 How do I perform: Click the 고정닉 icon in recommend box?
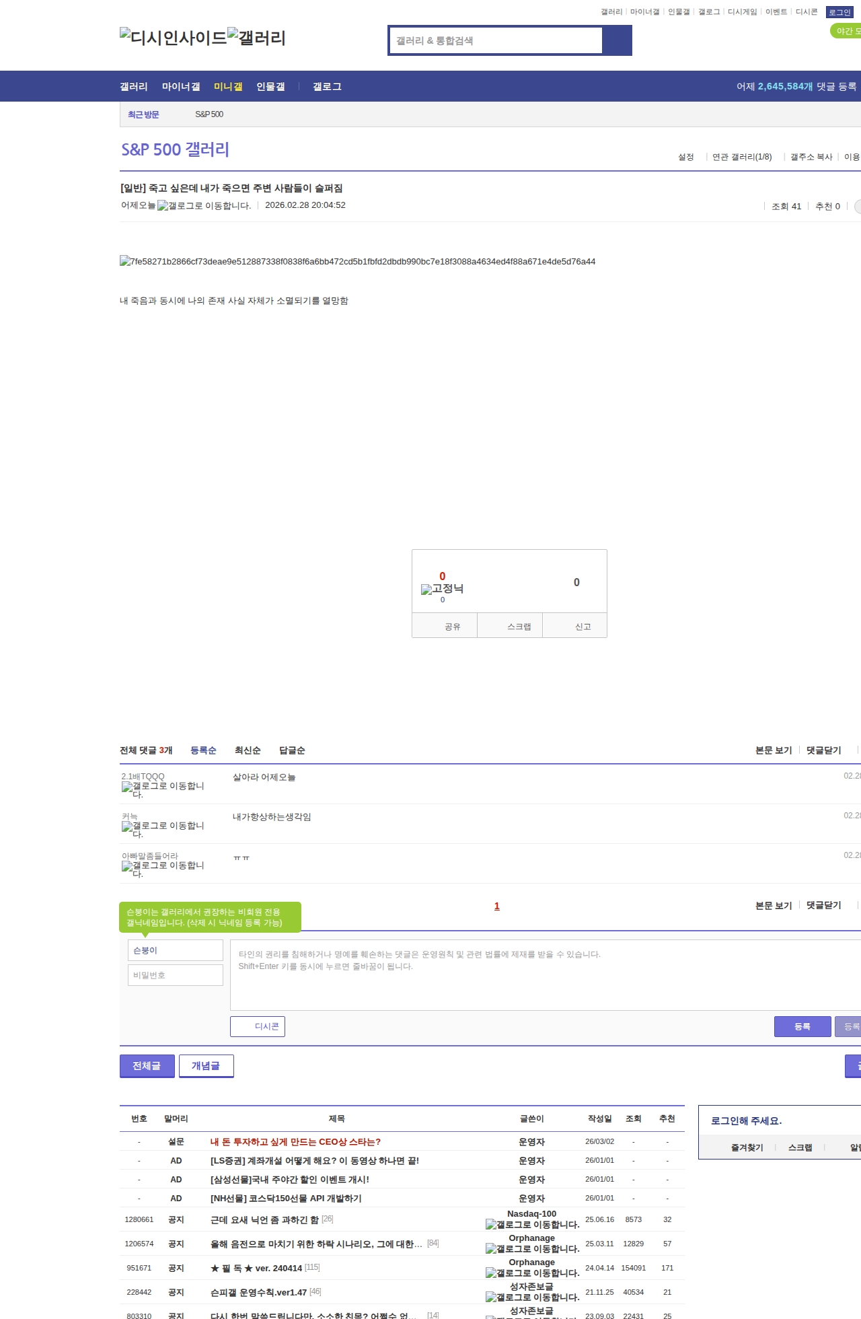(442, 589)
